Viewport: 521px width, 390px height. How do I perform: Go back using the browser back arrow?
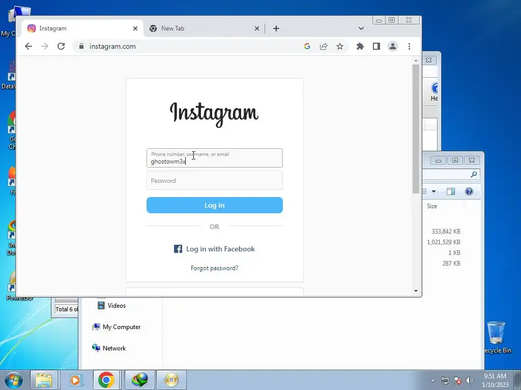pos(28,46)
